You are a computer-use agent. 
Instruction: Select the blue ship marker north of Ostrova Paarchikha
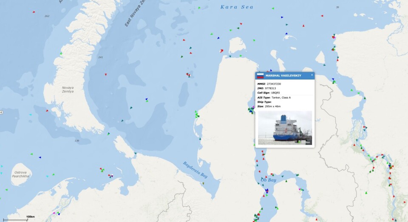coord(40,157)
